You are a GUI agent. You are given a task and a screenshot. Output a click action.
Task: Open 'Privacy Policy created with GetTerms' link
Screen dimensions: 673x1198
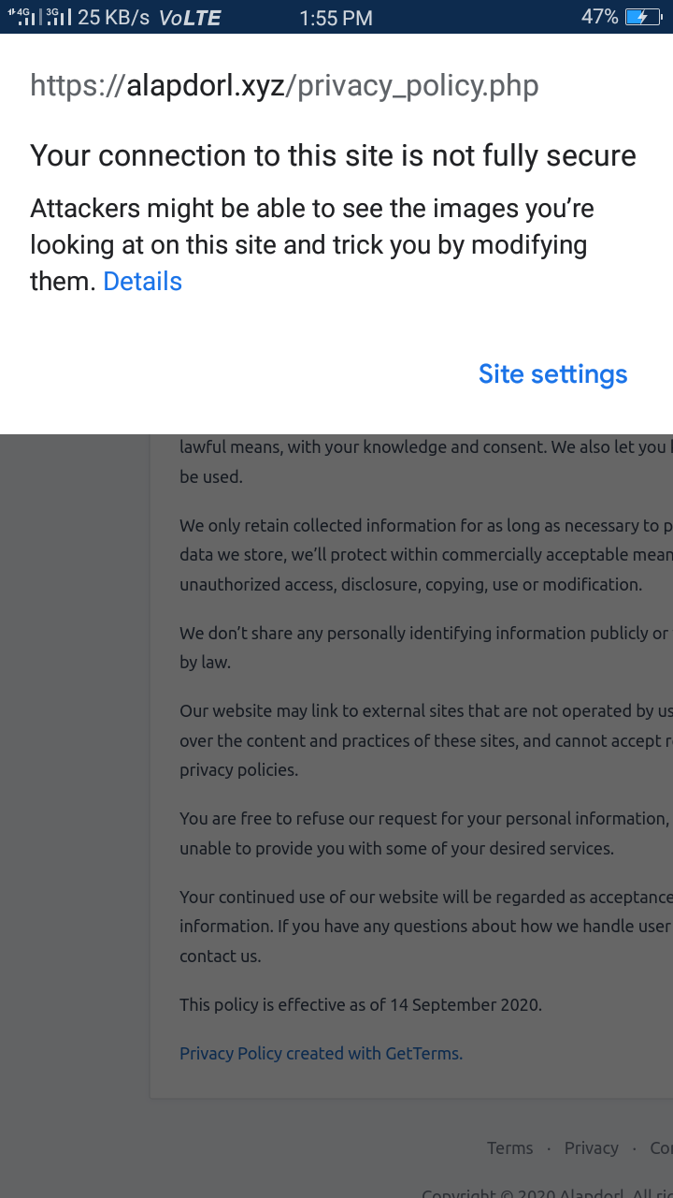click(x=321, y=1053)
